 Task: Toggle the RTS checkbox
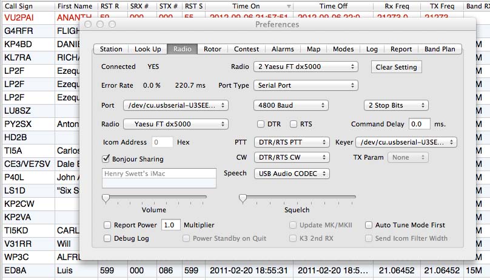click(x=294, y=124)
